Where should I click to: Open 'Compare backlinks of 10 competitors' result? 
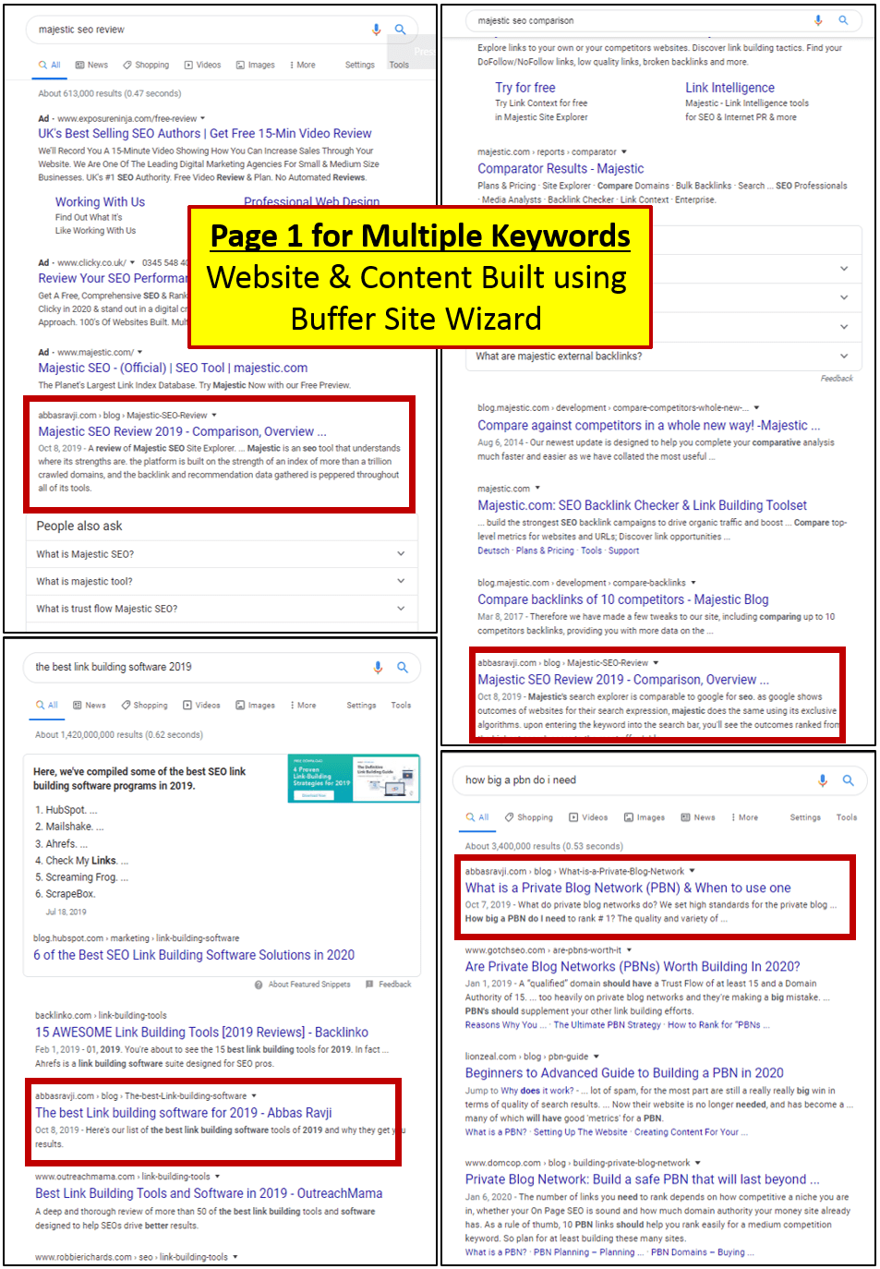622,599
